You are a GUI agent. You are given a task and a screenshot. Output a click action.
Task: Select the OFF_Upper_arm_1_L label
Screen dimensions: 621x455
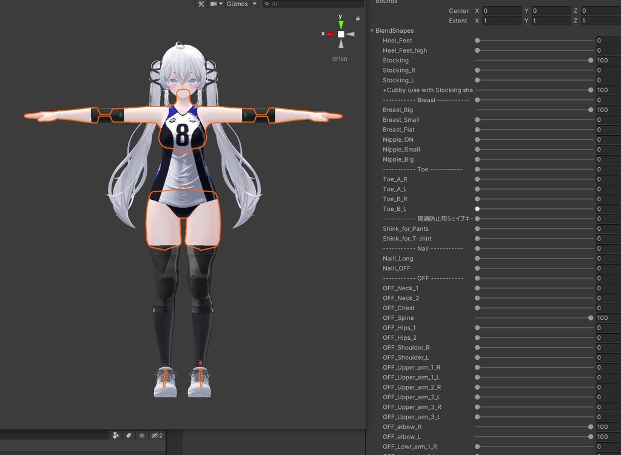coord(411,377)
